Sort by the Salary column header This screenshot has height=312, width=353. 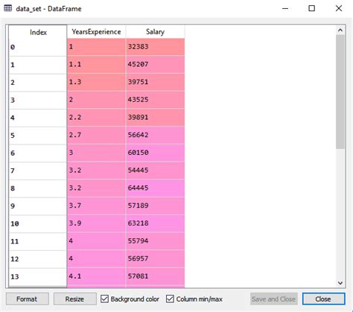(x=155, y=32)
